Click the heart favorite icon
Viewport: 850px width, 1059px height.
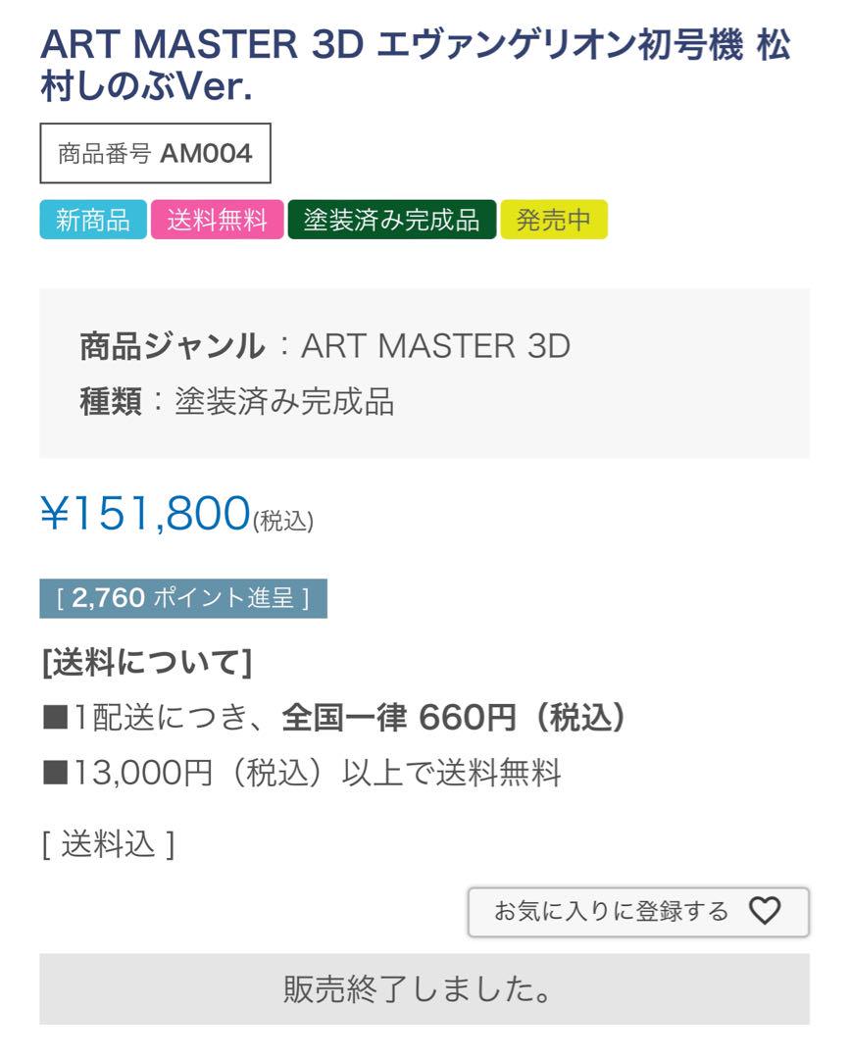click(x=765, y=911)
